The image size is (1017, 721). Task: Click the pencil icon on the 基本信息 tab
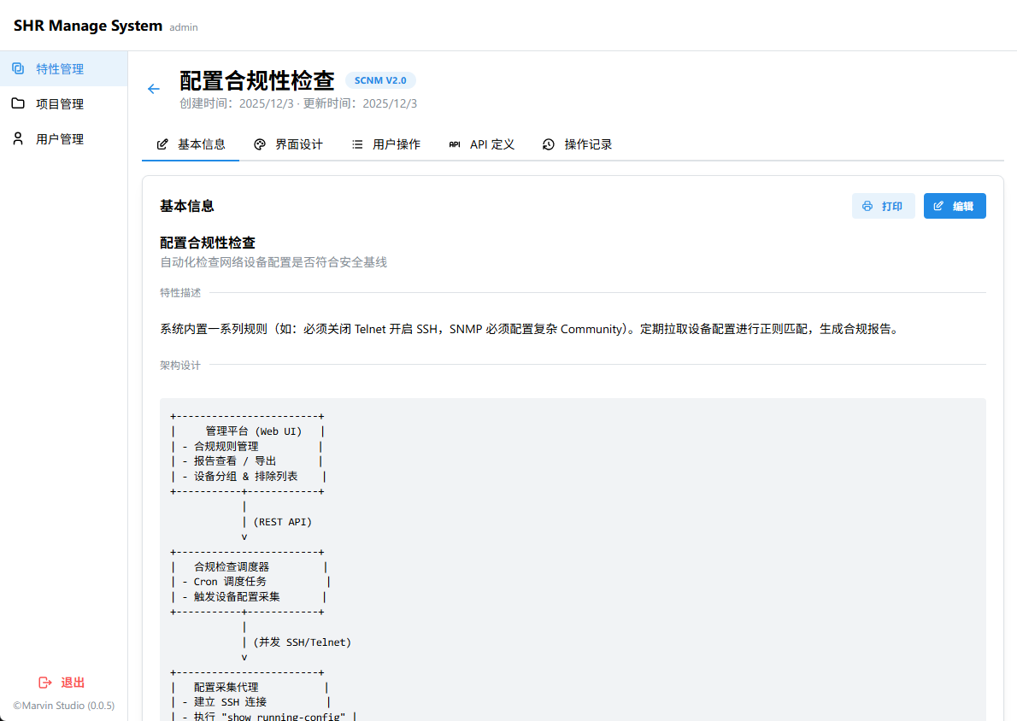[162, 144]
